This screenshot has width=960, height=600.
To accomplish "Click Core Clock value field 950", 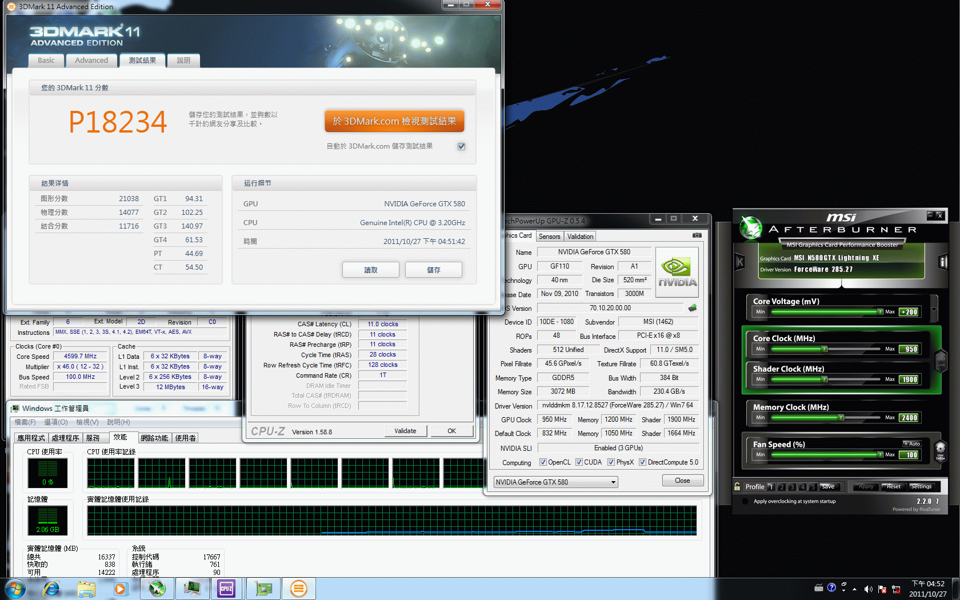I will 910,349.
